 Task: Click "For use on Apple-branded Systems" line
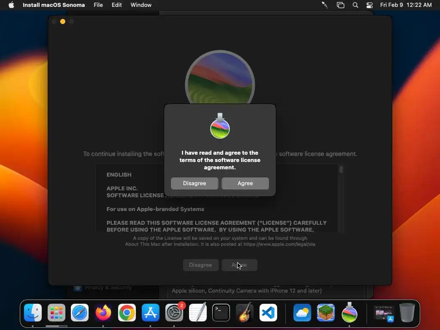click(155, 209)
